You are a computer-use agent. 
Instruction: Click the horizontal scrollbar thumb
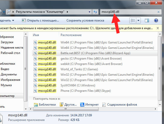[x=66, y=109]
